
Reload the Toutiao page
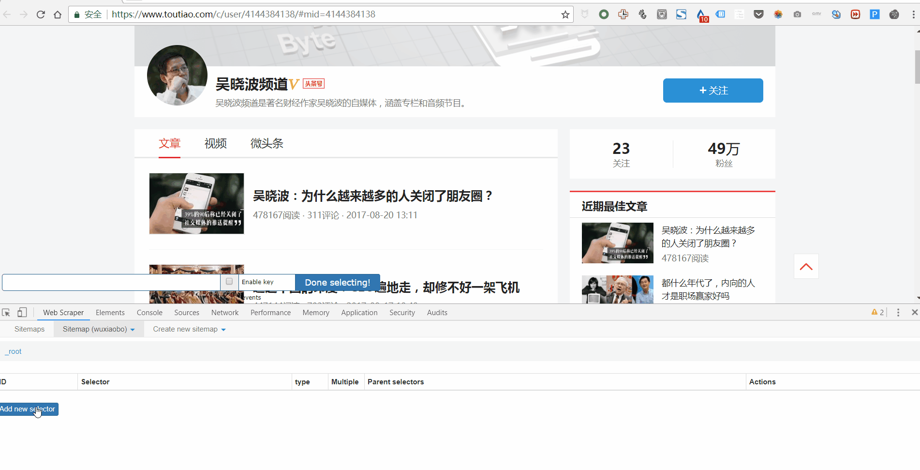click(x=41, y=15)
